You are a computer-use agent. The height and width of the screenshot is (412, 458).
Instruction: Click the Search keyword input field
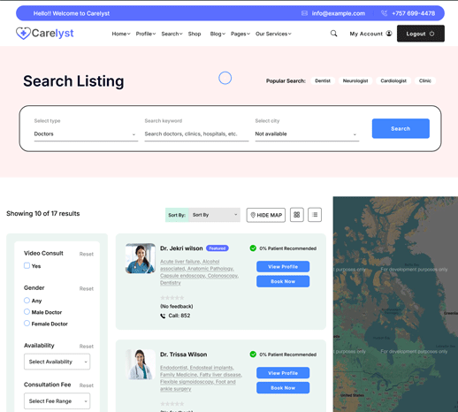[196, 134]
